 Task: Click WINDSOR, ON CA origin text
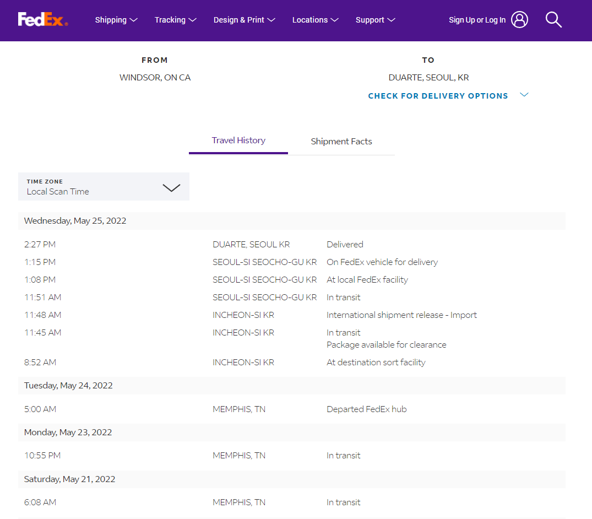coord(155,78)
